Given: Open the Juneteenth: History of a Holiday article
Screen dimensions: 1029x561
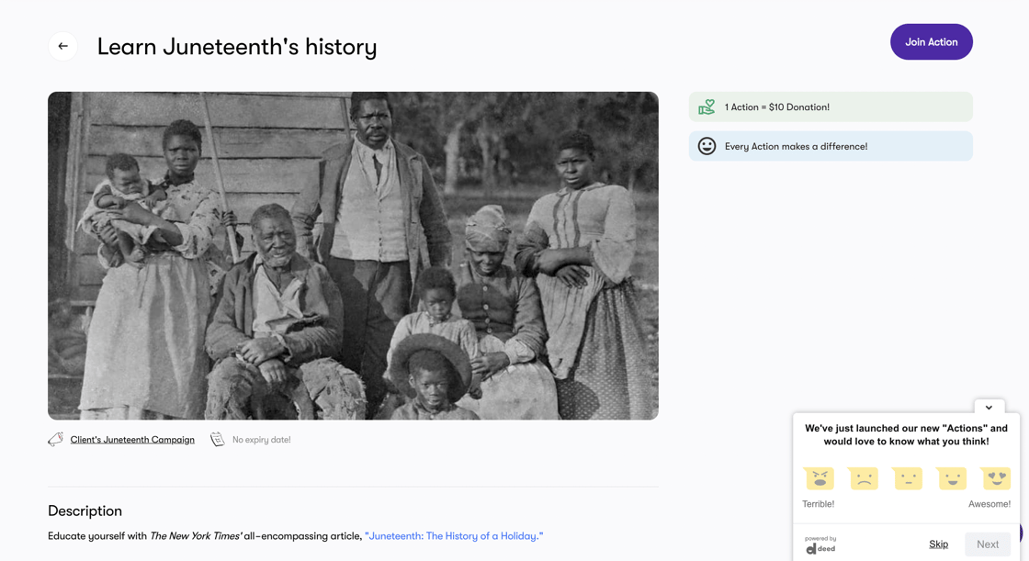Looking at the screenshot, I should (x=454, y=536).
